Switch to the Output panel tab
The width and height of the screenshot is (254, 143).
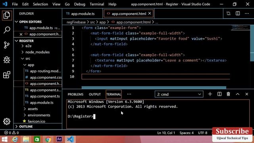click(95, 95)
